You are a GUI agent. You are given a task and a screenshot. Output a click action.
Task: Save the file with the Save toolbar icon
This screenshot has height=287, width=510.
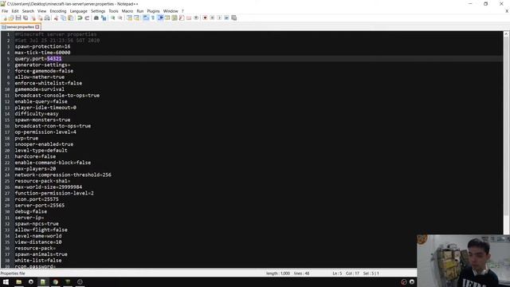click(18, 18)
